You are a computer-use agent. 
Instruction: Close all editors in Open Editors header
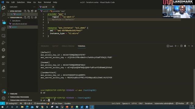point(36,11)
